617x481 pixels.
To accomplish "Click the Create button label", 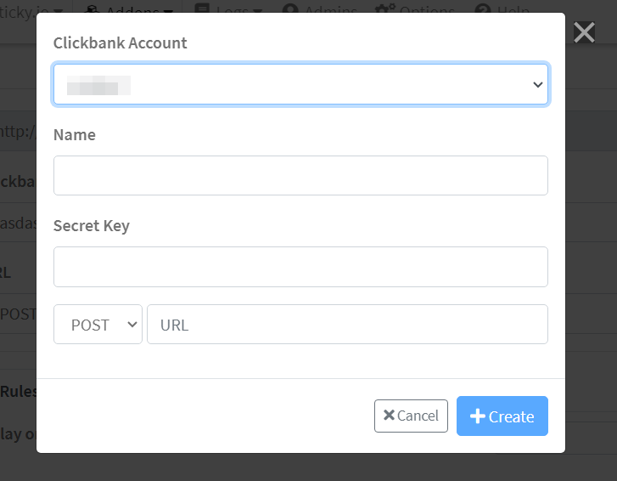I will click(x=511, y=416).
